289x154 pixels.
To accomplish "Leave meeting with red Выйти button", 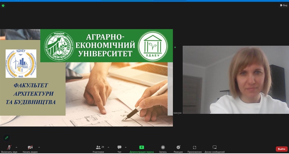I will [x=281, y=149].
